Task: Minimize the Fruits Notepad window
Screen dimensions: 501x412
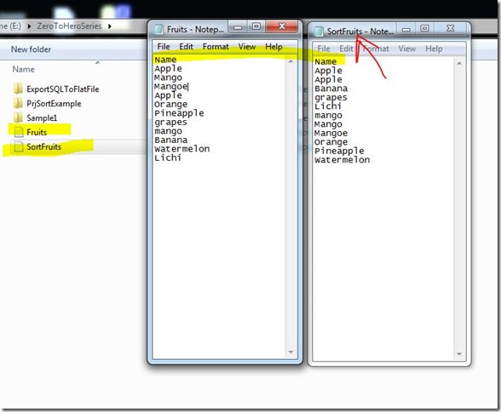Action: pos(238,27)
